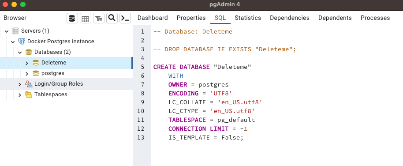Open the Properties tab
This screenshot has height=166, width=403.
point(191,18)
